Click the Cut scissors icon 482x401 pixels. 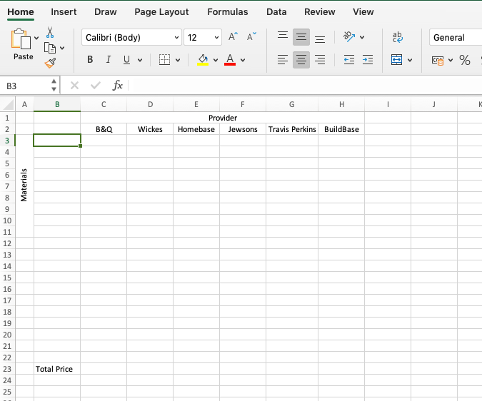tap(50, 33)
